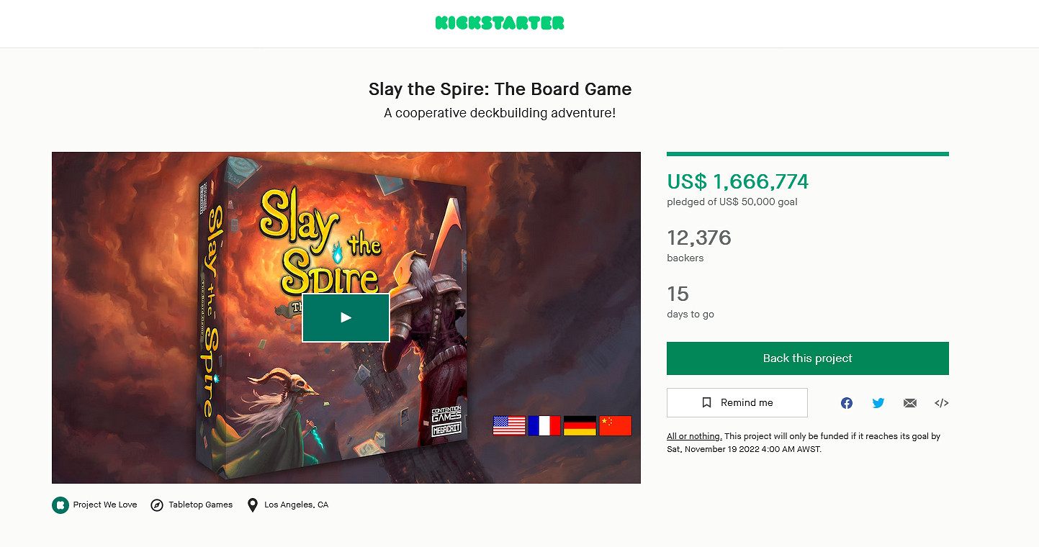Click the French flag on the image
1039x547 pixels.
click(x=544, y=426)
